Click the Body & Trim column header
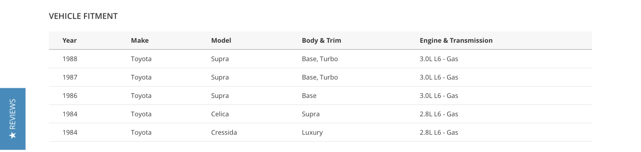 (x=321, y=40)
